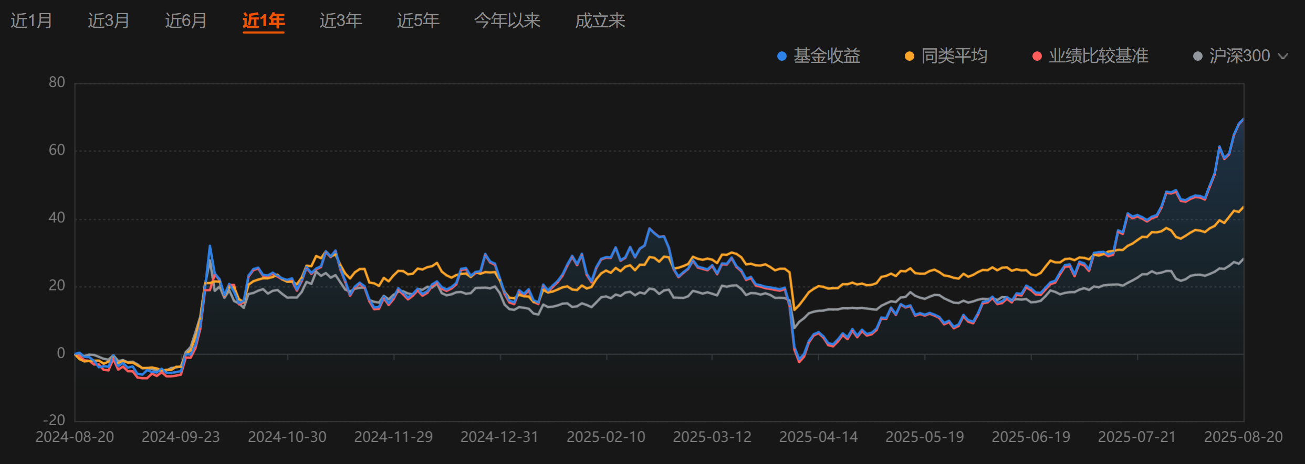Select the 近3月 period tab

109,20
